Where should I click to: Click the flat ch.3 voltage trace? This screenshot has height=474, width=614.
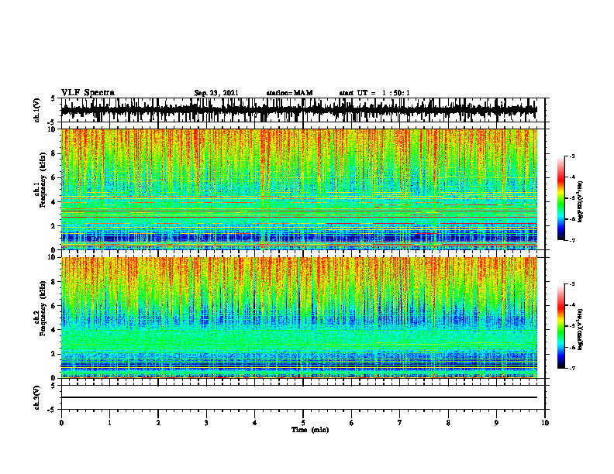pos(298,397)
